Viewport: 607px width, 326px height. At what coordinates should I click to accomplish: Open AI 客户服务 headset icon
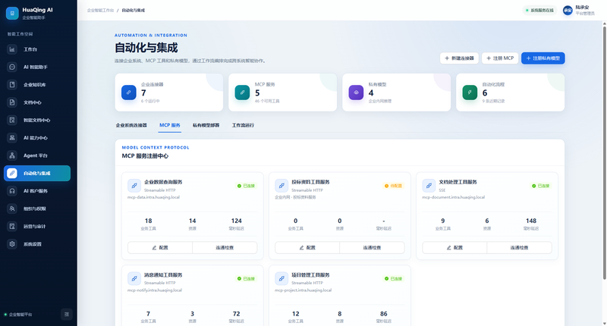[x=12, y=190]
